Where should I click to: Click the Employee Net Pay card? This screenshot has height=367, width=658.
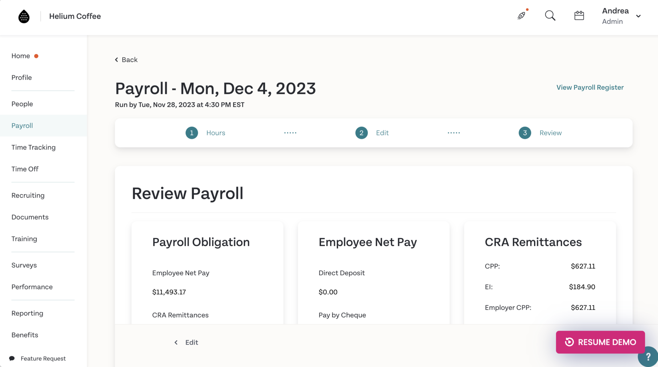[x=373, y=273]
